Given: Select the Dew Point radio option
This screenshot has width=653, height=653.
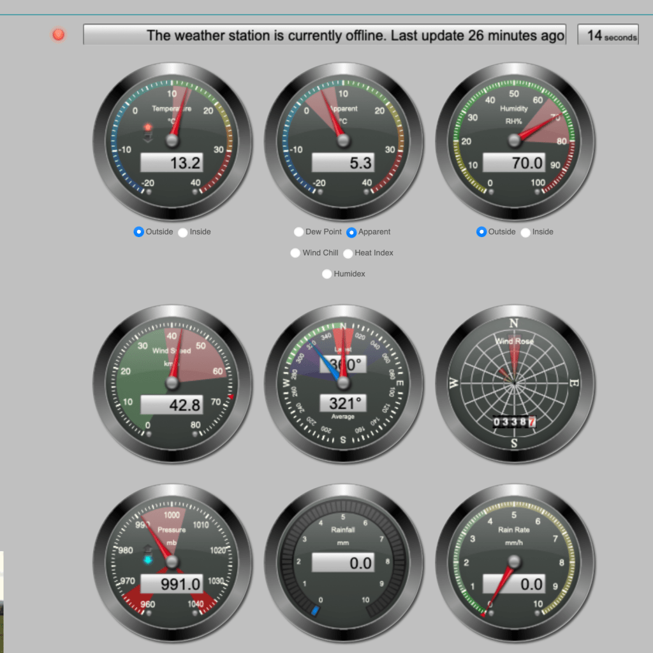Looking at the screenshot, I should pyautogui.click(x=298, y=233).
